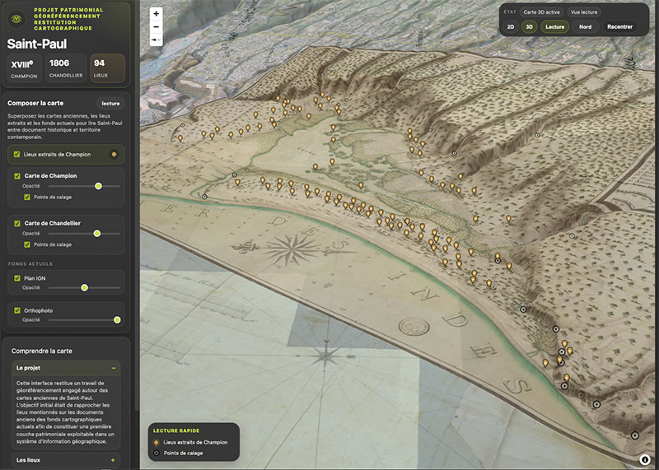Orient the map to Nord

pyautogui.click(x=585, y=27)
